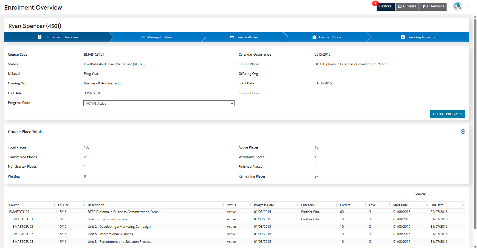
Task: Open the Progress Code dropdown
Action: (159, 103)
